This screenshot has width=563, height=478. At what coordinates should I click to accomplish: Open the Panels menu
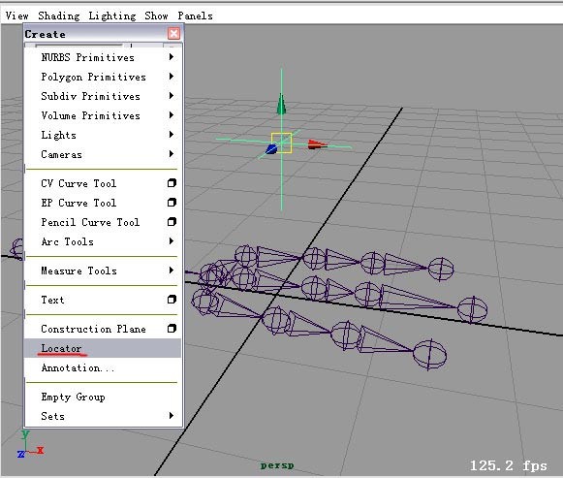click(195, 16)
